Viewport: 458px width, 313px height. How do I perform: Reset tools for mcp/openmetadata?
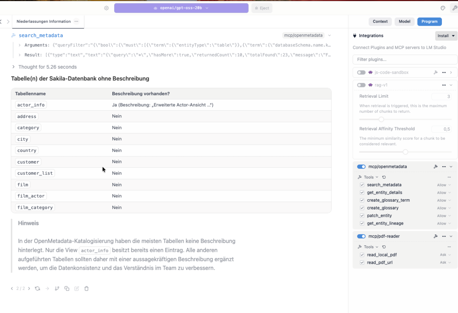coord(384,177)
